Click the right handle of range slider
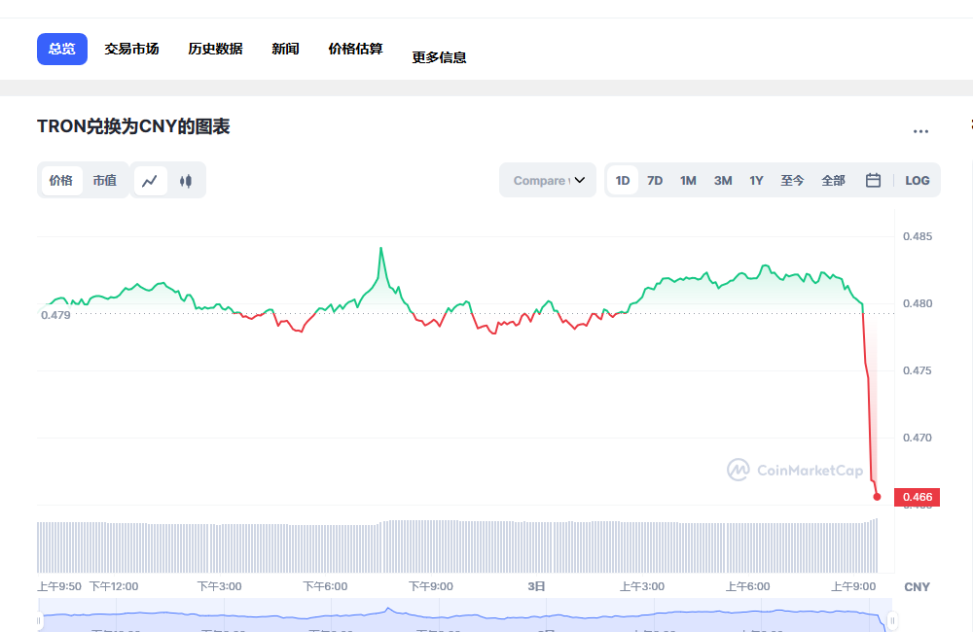This screenshot has width=973, height=632. click(892, 620)
